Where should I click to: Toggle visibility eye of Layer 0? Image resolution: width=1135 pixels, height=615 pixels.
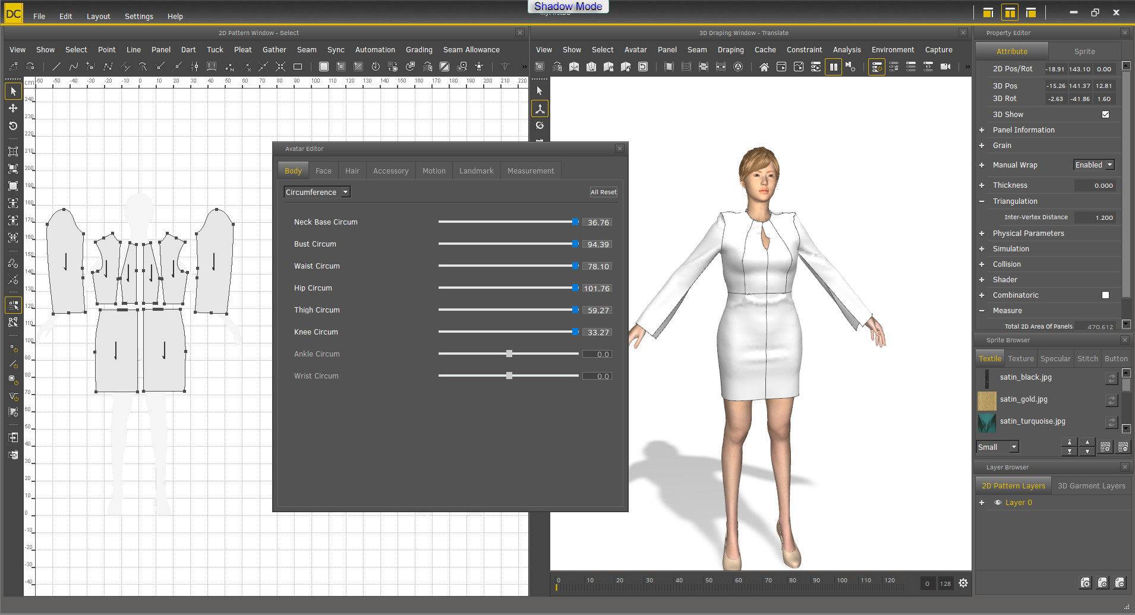tap(998, 503)
